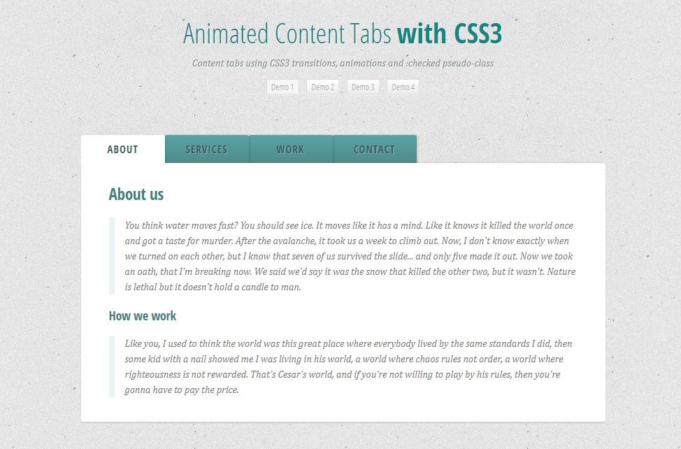Click the quote line starting "Like you, I used"

(x=348, y=343)
